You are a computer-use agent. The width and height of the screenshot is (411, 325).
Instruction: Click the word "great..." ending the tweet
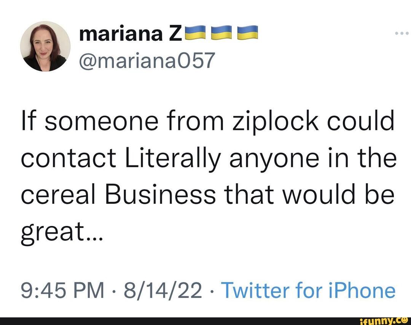click(61, 231)
